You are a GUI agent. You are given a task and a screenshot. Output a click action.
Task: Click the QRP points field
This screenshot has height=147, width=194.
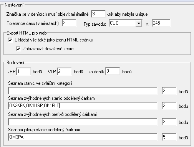click(23, 71)
